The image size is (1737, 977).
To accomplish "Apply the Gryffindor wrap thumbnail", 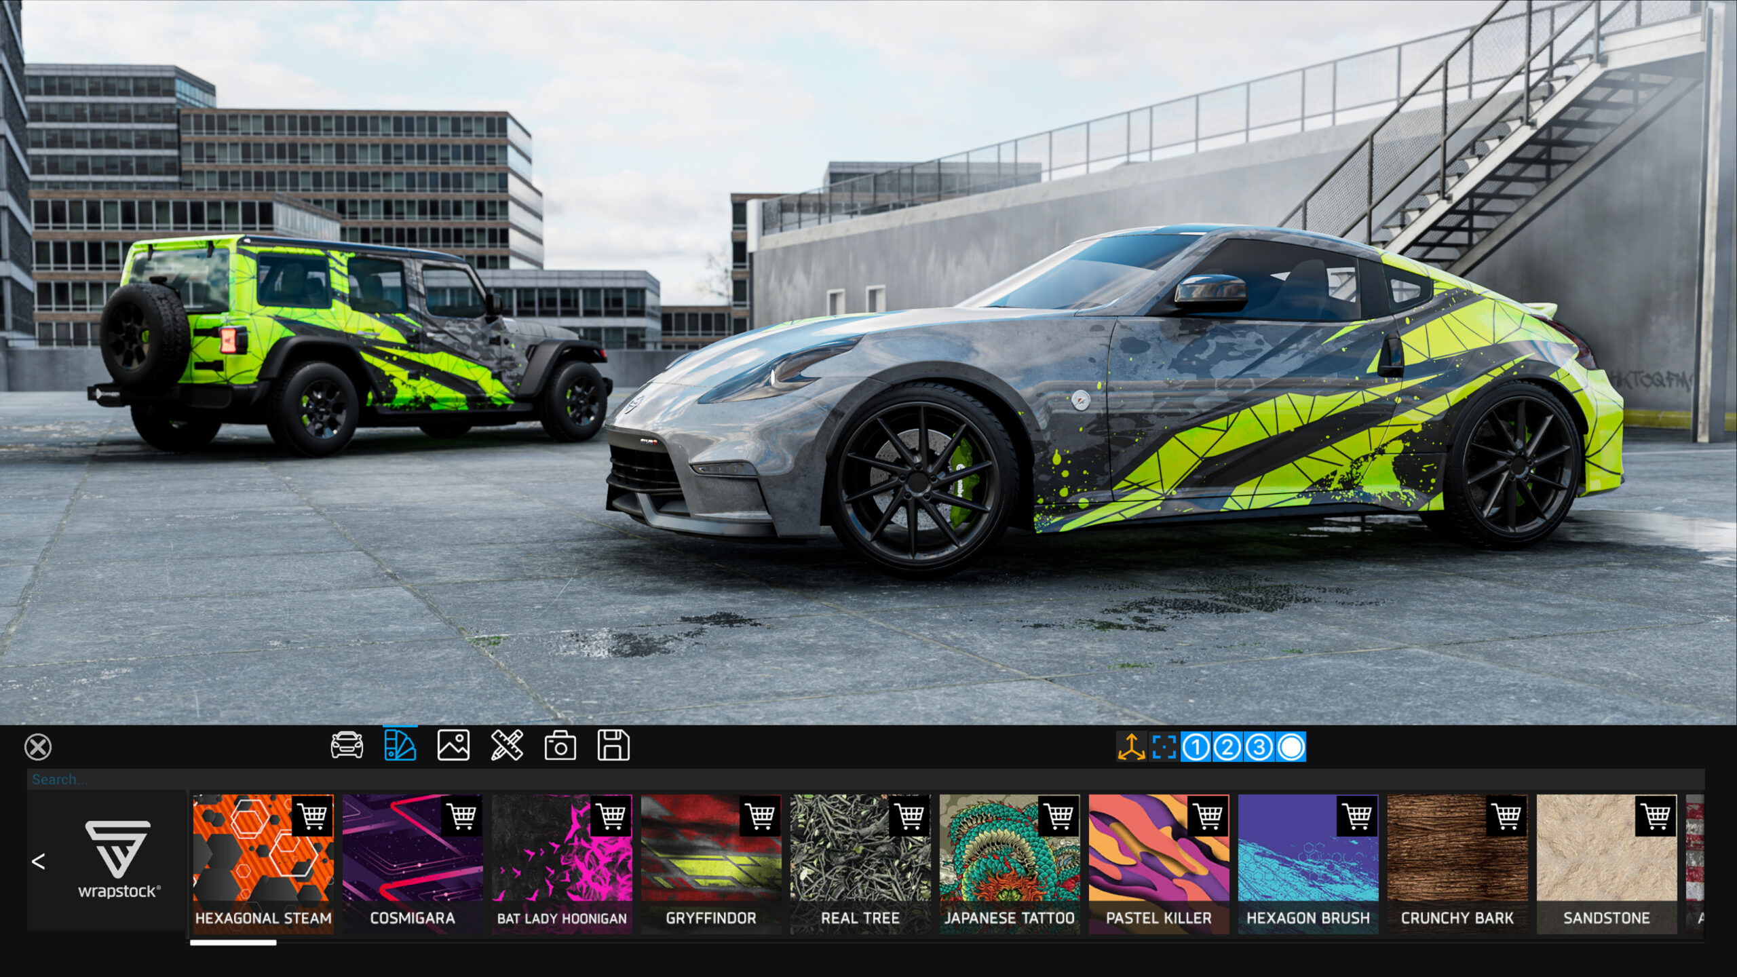I will tap(711, 864).
